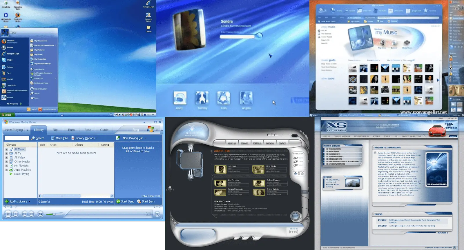Expand the All Music tree node
The image size is (464, 250).
[6, 149]
